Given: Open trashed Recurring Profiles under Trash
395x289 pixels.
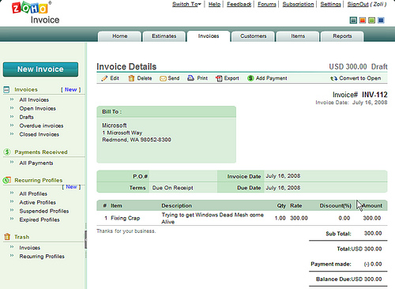Looking at the screenshot, I should coord(42,257).
